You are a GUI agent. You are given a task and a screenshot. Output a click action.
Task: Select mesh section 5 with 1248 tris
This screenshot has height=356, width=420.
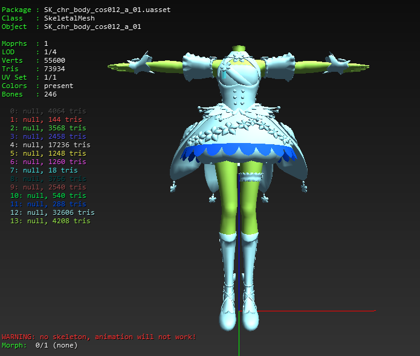[48, 153]
